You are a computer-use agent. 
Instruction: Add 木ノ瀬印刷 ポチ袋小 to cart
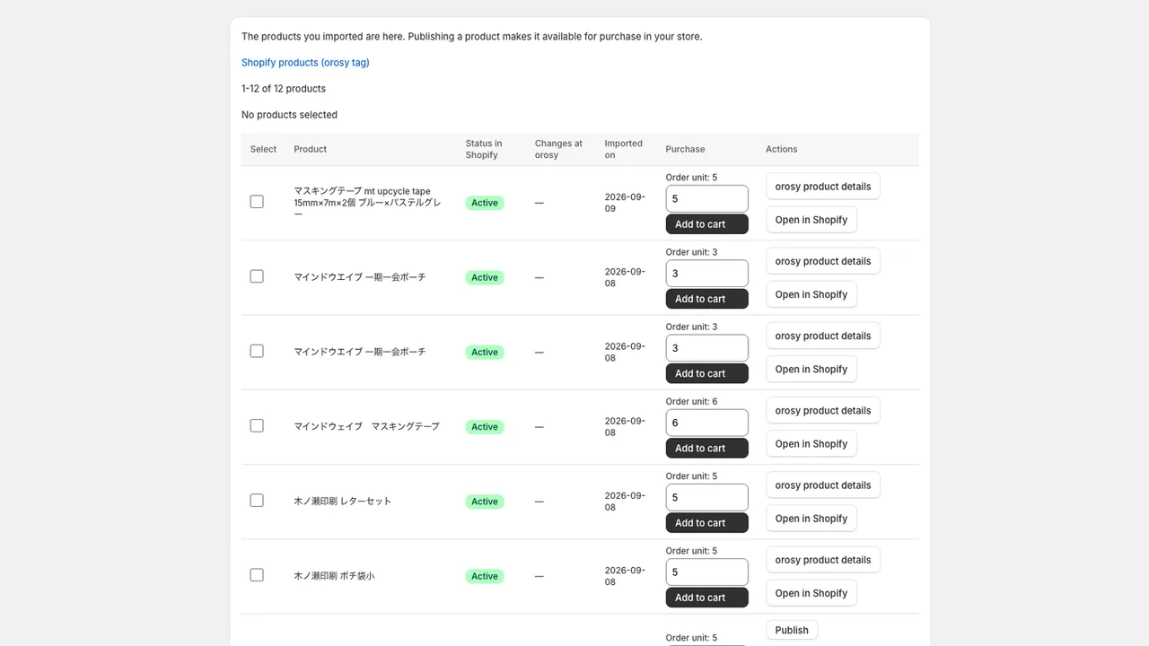(x=706, y=598)
